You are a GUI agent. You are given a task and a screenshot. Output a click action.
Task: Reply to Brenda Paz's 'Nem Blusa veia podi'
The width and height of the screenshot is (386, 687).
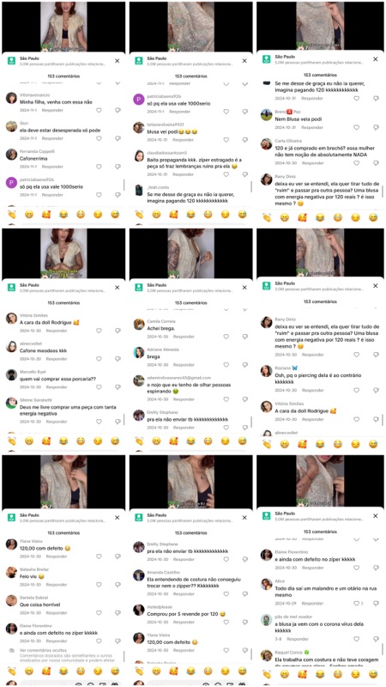(x=312, y=127)
